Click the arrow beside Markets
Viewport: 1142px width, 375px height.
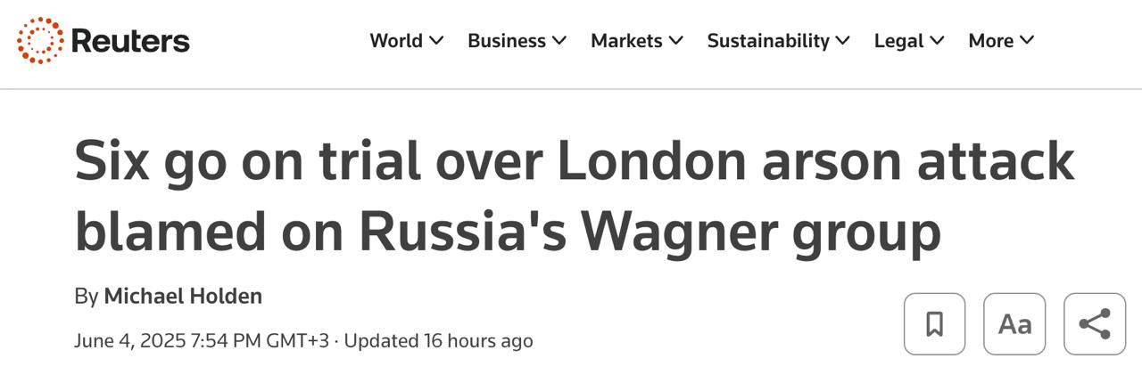pyautogui.click(x=675, y=41)
